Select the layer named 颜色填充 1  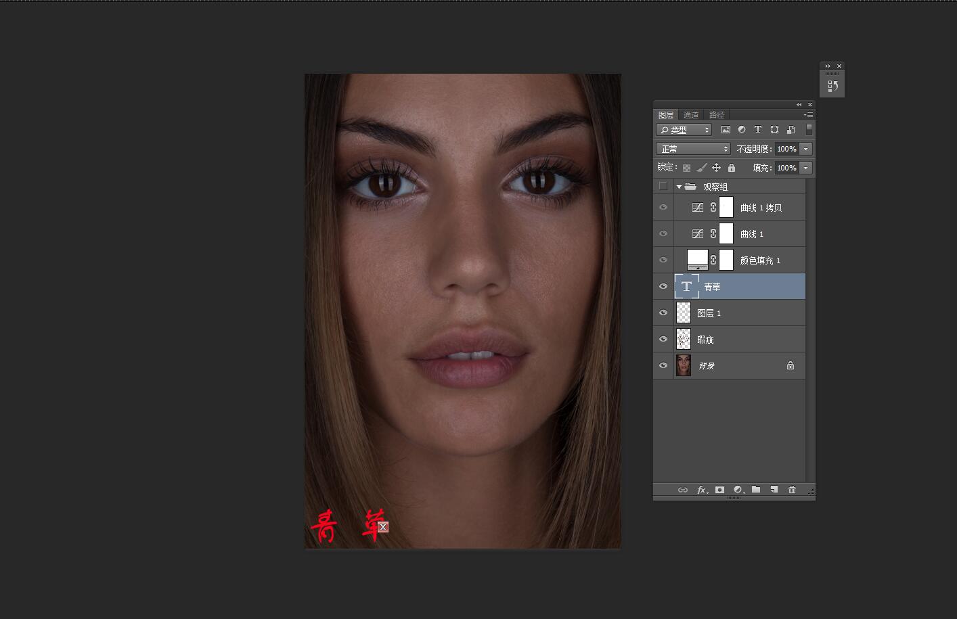[x=760, y=260]
